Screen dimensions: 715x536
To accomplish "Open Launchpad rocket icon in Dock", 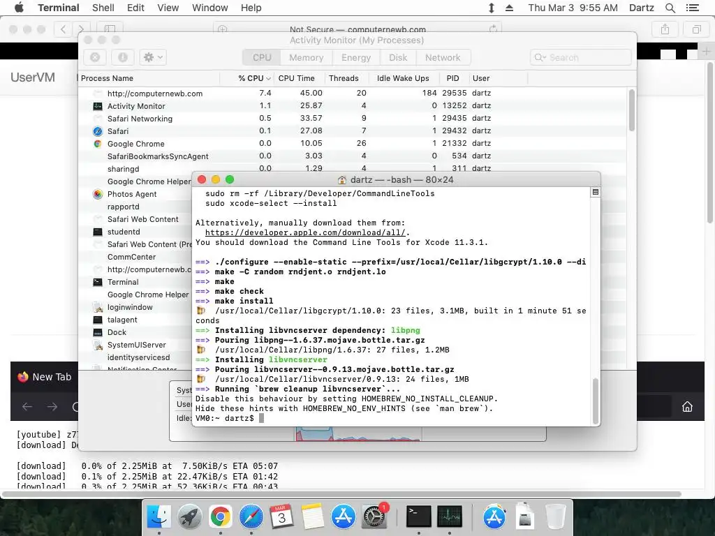I will coord(190,517).
